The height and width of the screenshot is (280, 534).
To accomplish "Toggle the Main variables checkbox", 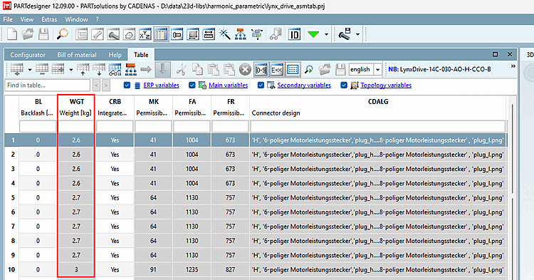I will coord(192,85).
